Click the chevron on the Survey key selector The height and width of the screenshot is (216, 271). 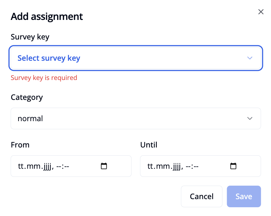pos(250,58)
